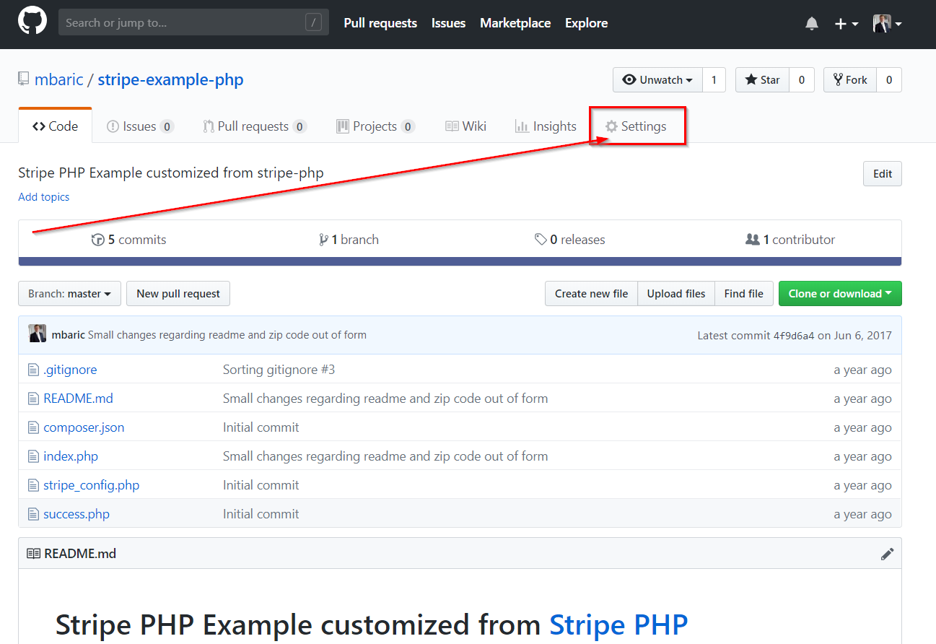Click the index.php file icon
Image resolution: width=936 pixels, height=644 pixels.
[32, 456]
